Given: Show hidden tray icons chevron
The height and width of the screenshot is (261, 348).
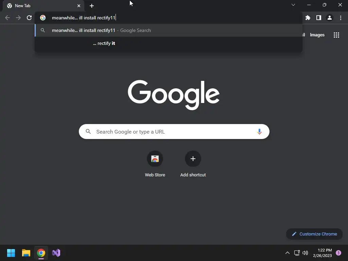Looking at the screenshot, I should (x=288, y=253).
